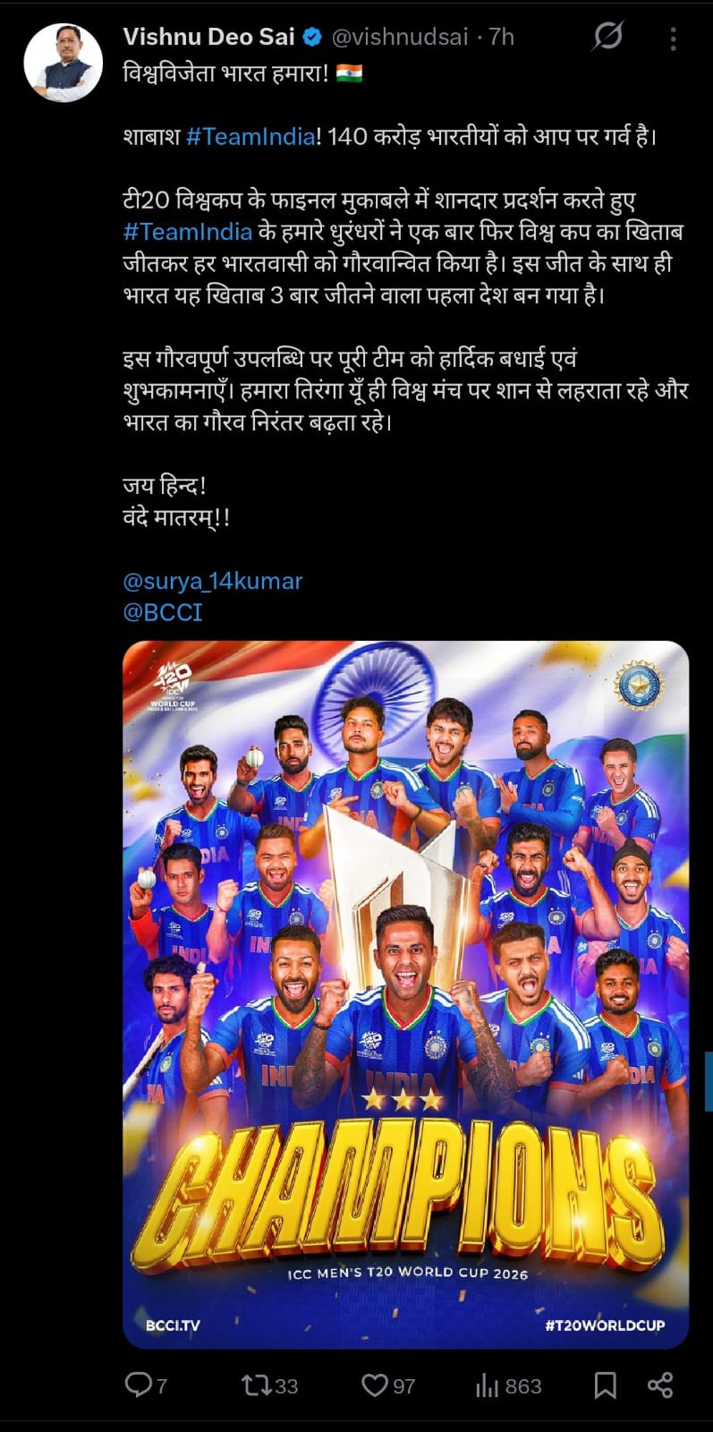Open the @vishnudsai handle
Viewport: 713px width, 1432px height.
pyautogui.click(x=400, y=37)
